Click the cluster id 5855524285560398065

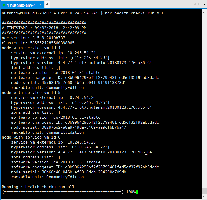(x=38, y=43)
